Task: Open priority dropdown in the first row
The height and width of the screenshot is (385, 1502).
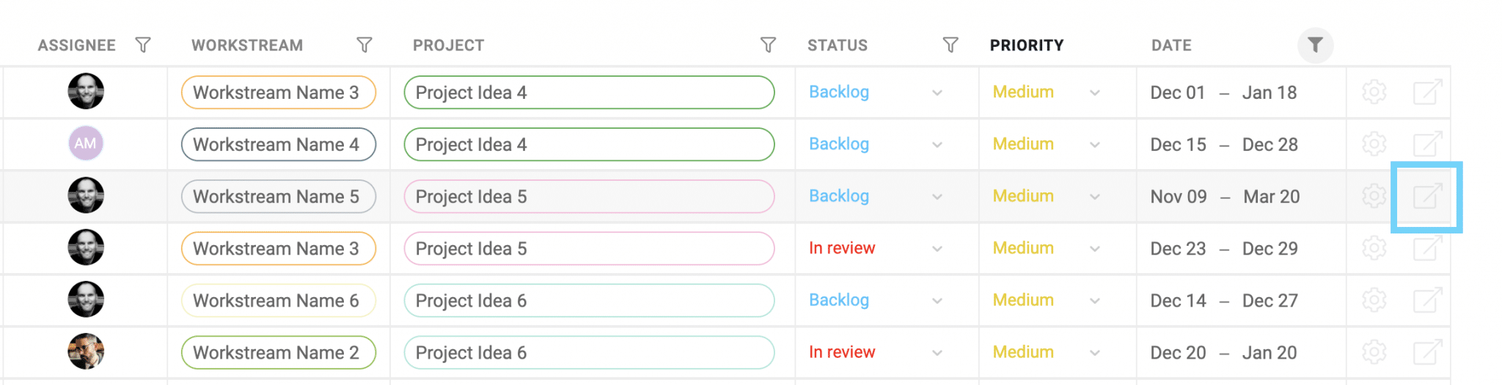Action: point(1094,93)
